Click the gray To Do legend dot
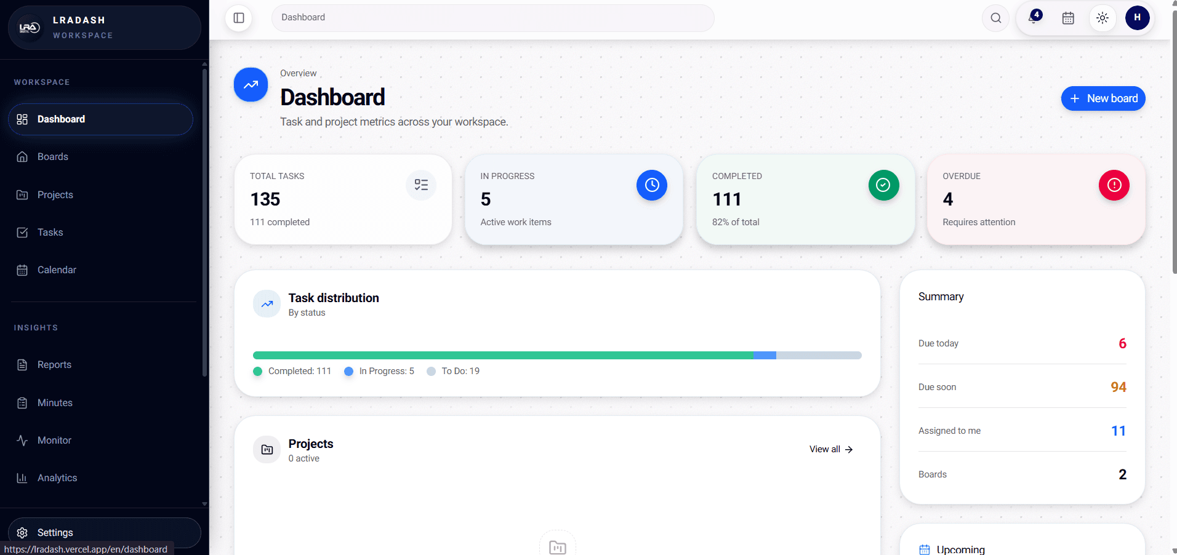1177x555 pixels. (431, 372)
